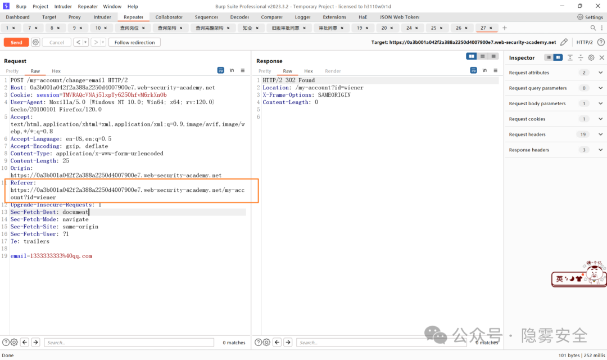This screenshot has width=607, height=360.
Task: Switch to the Decoder tab
Action: click(x=239, y=17)
